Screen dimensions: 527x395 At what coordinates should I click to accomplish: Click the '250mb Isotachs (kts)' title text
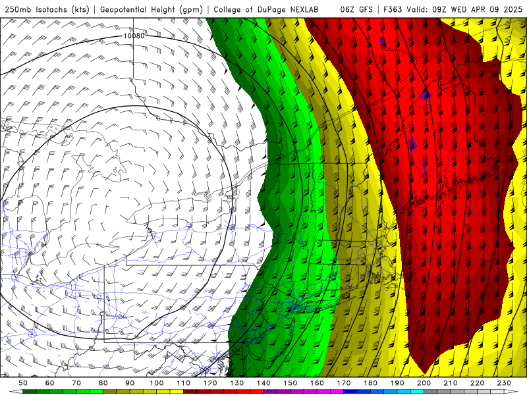(47, 9)
